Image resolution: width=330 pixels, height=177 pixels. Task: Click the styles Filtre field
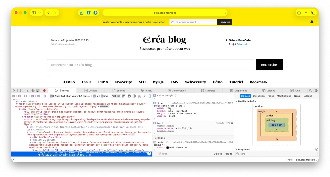click(x=185, y=154)
